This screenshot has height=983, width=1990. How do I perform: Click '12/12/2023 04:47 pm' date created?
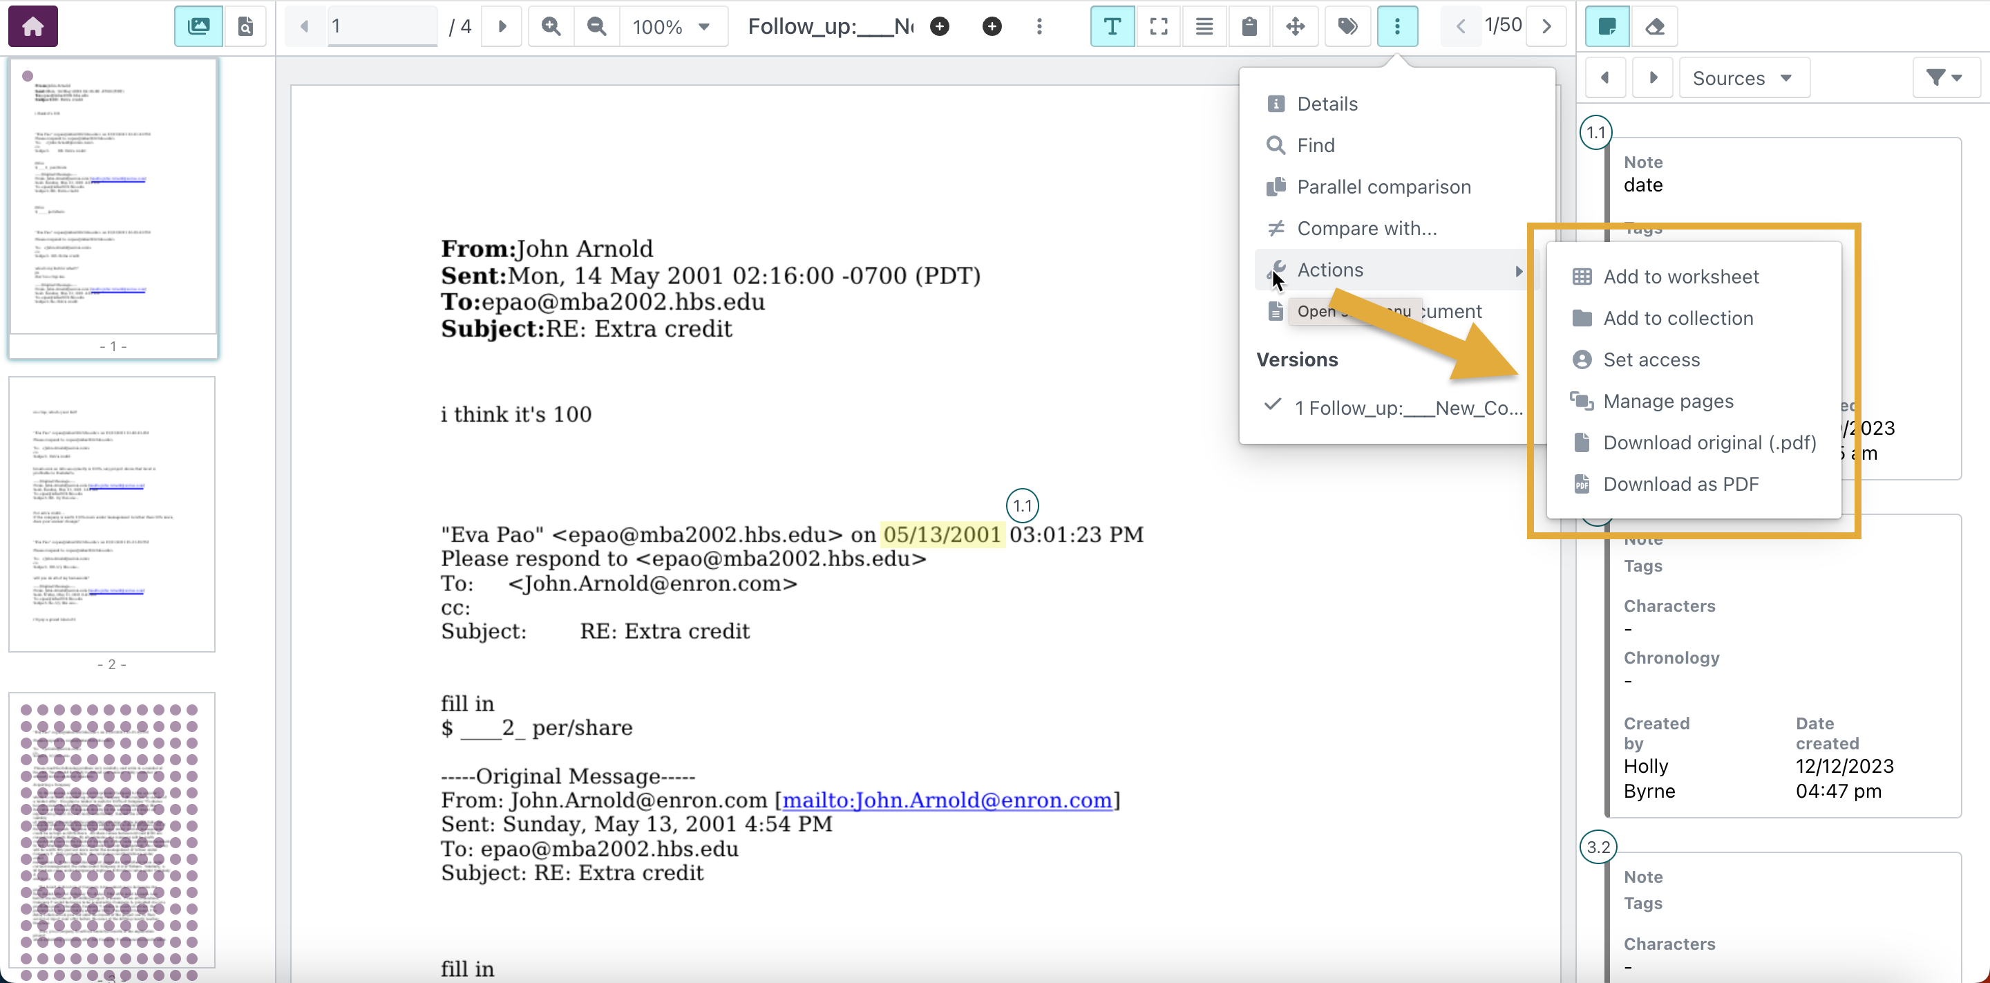coord(1845,778)
